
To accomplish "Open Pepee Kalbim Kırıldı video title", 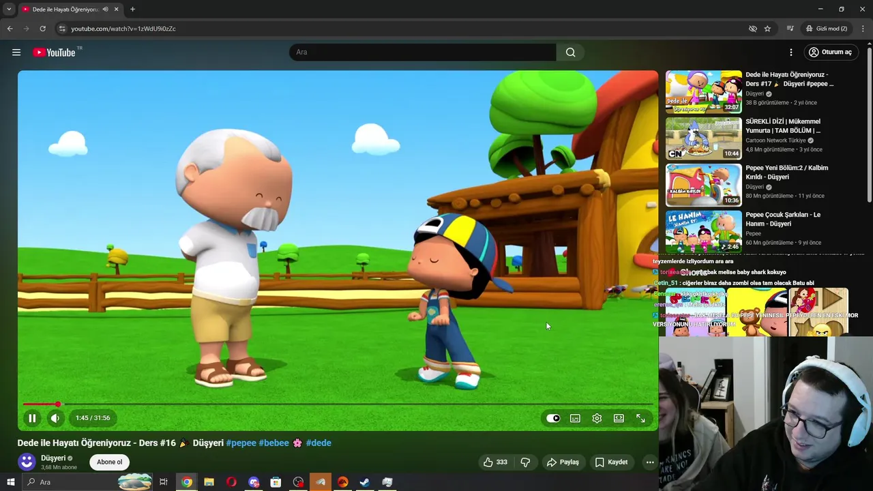I will tap(786, 172).
